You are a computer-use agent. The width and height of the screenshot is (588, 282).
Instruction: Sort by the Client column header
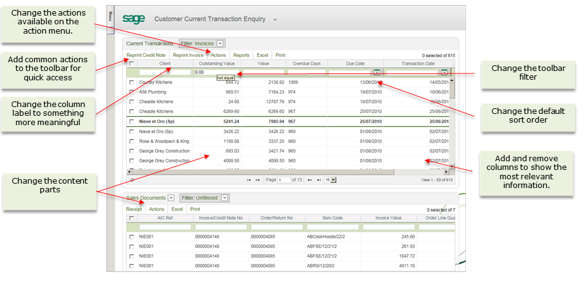[165, 63]
